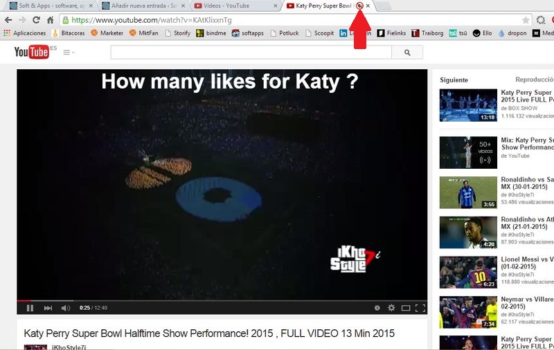Open the Lionel Messi 6:23 video thumbnail
The height and width of the screenshot is (350, 554).
click(x=468, y=272)
